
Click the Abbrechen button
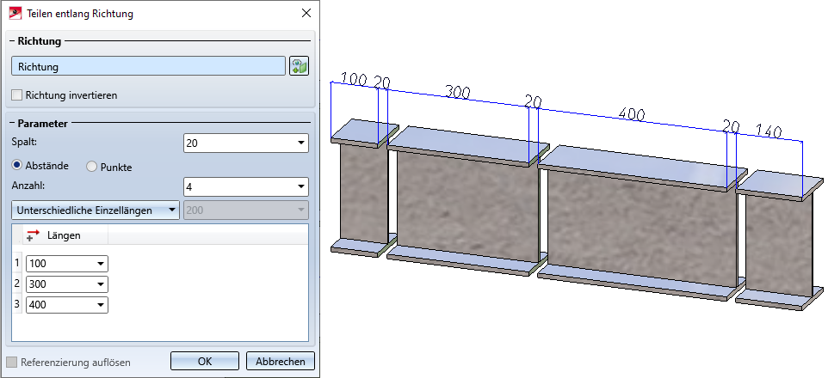[281, 361]
